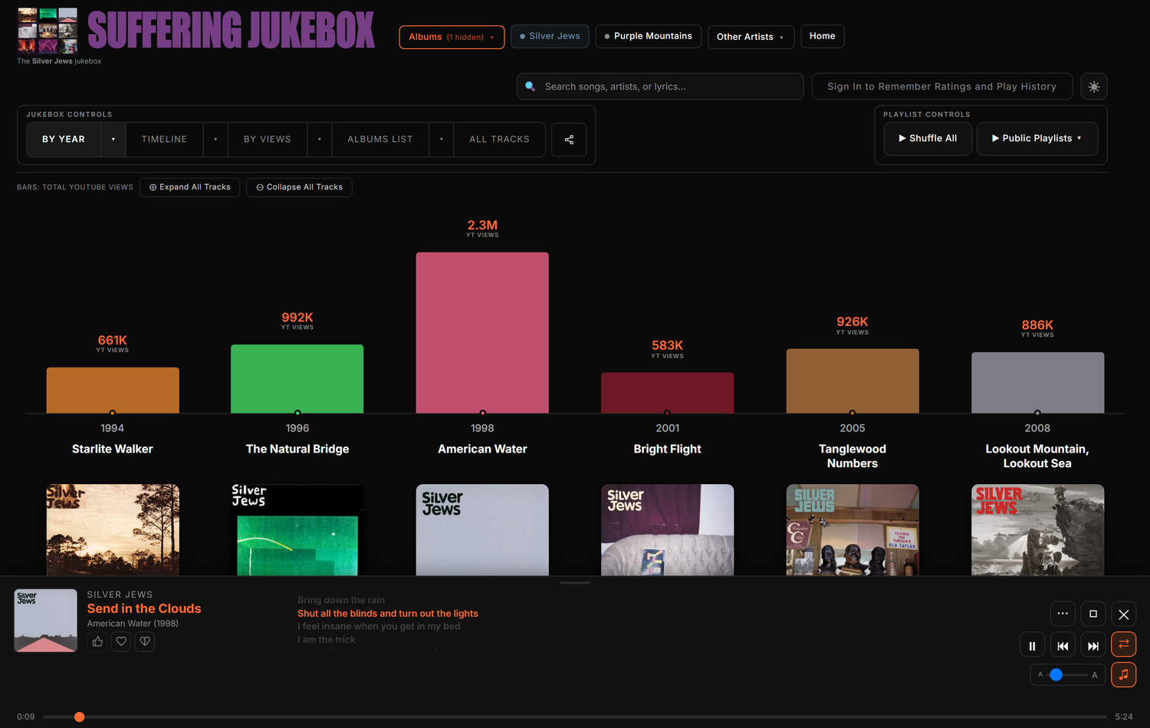Go to the Home page
1150x728 pixels.
click(x=823, y=36)
